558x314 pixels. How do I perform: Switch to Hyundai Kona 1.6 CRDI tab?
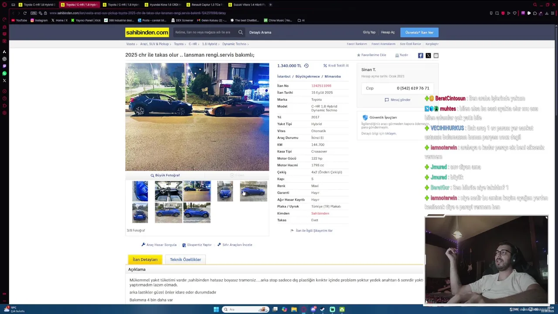pyautogui.click(x=163, y=5)
